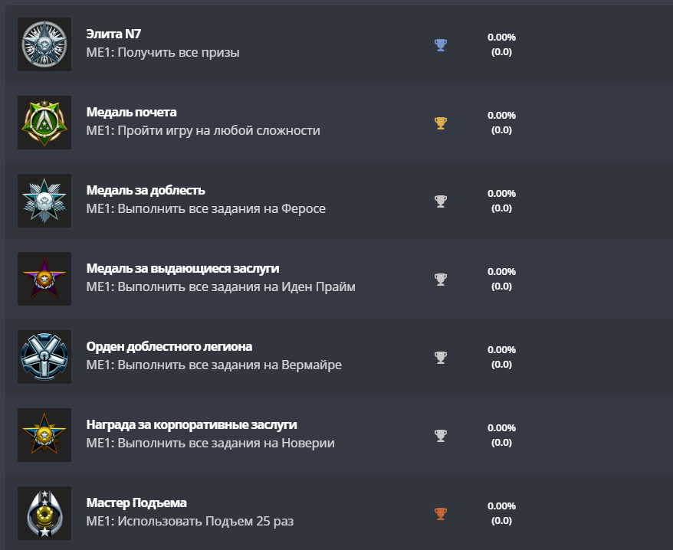The image size is (673, 550).
Task: Click description "Выполнить все задания на Феросе"
Action: [x=205, y=209]
